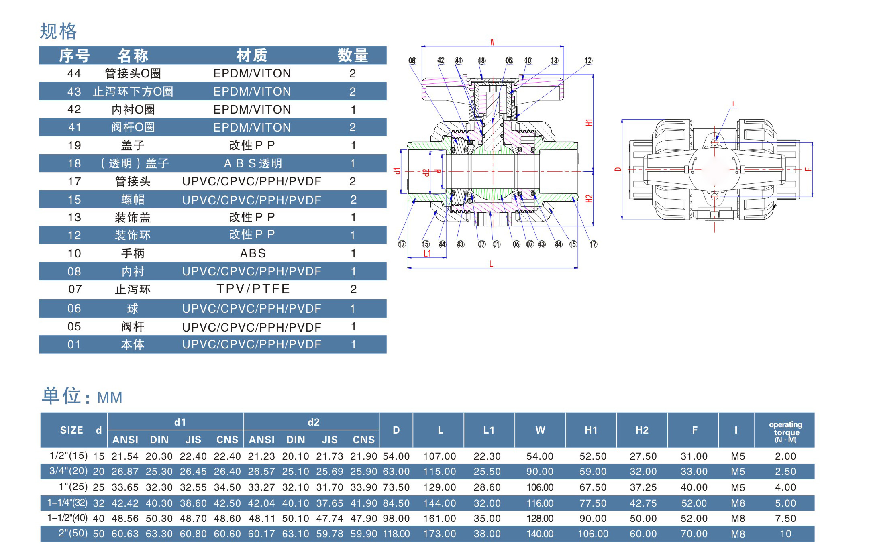Click the part name 装饰环

pyautogui.click(x=133, y=235)
